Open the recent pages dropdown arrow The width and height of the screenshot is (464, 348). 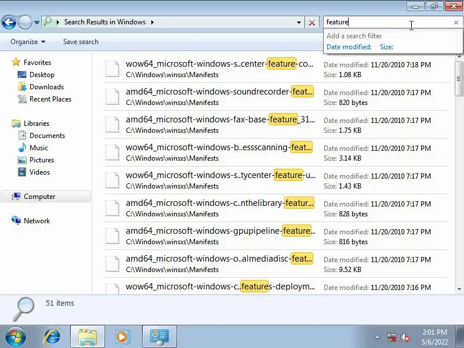(x=37, y=23)
